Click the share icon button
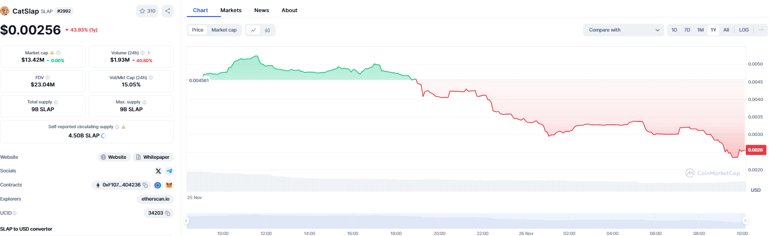The width and height of the screenshot is (769, 236). coord(167,11)
